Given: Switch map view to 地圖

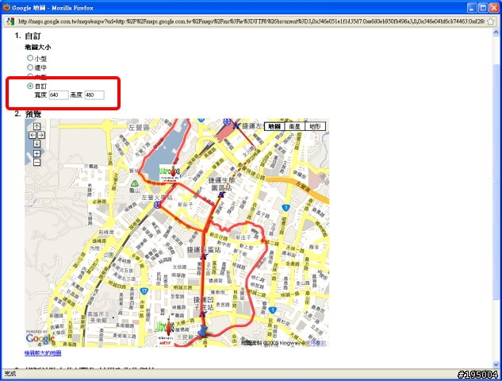Looking at the screenshot, I should (x=274, y=126).
